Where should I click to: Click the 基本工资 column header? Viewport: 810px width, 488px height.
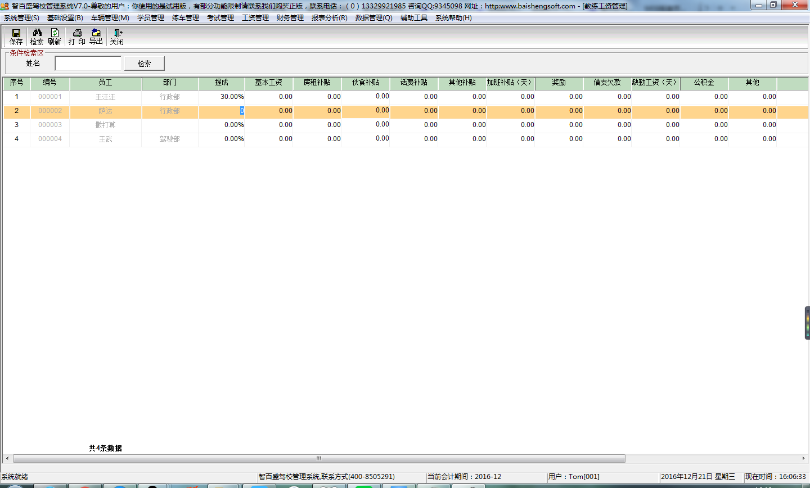[269, 83]
